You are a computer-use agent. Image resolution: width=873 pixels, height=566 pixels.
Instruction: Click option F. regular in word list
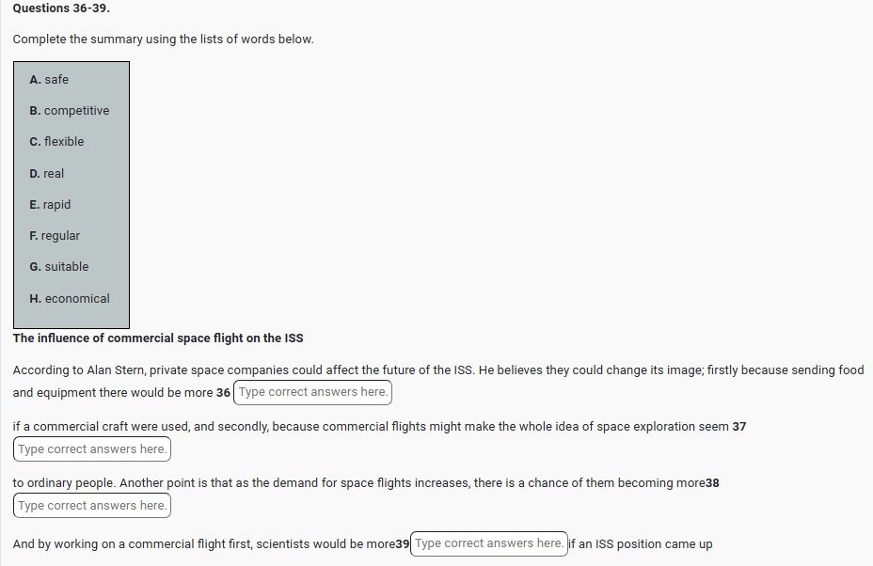[55, 236]
